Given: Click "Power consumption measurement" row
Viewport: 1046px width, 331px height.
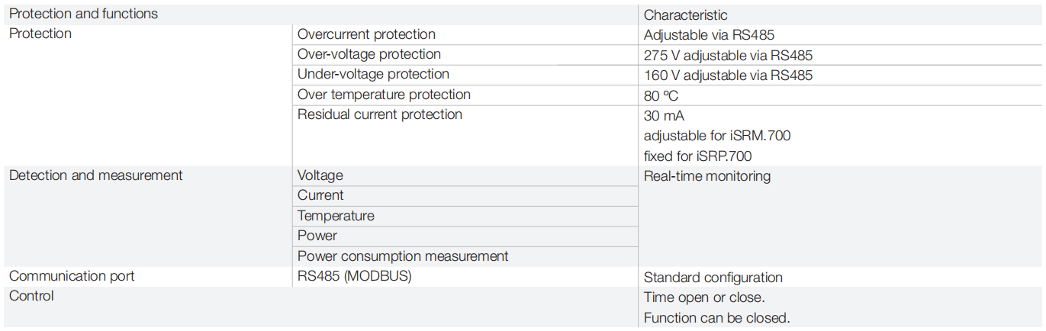Looking at the screenshot, I should [402, 256].
